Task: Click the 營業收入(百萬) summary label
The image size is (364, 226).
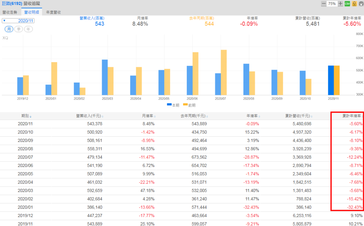Action: pos(92,18)
